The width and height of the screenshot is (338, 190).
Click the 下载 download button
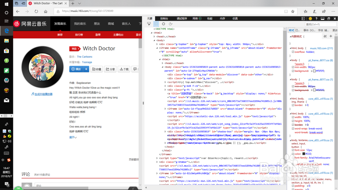click(x=124, y=69)
